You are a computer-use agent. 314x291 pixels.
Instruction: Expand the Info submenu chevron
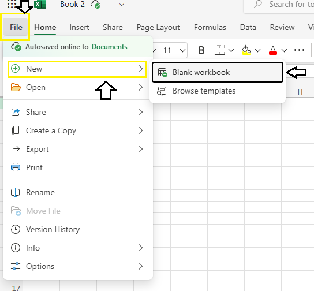[141, 248]
